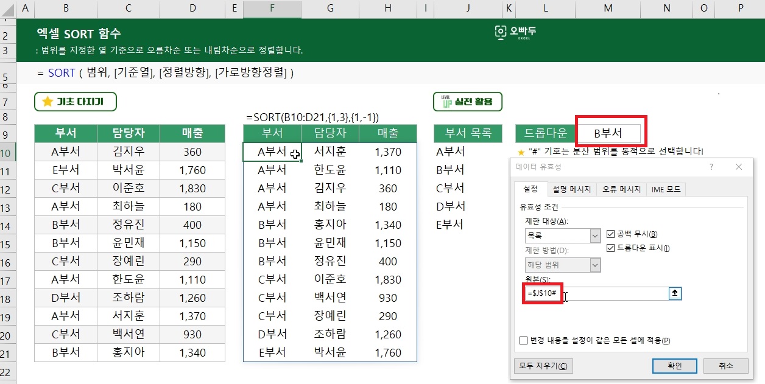
Task: Select 이준호 in column C
Action: pyautogui.click(x=129, y=188)
